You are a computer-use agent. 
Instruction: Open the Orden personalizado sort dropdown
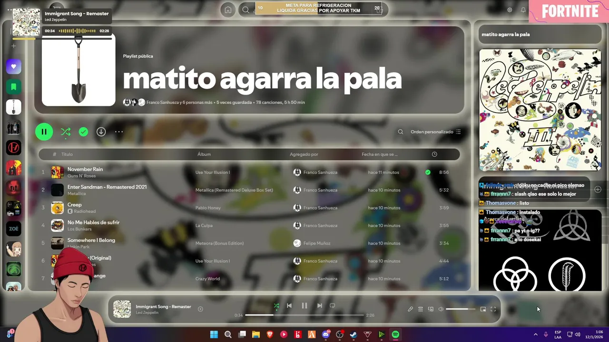[435, 132]
